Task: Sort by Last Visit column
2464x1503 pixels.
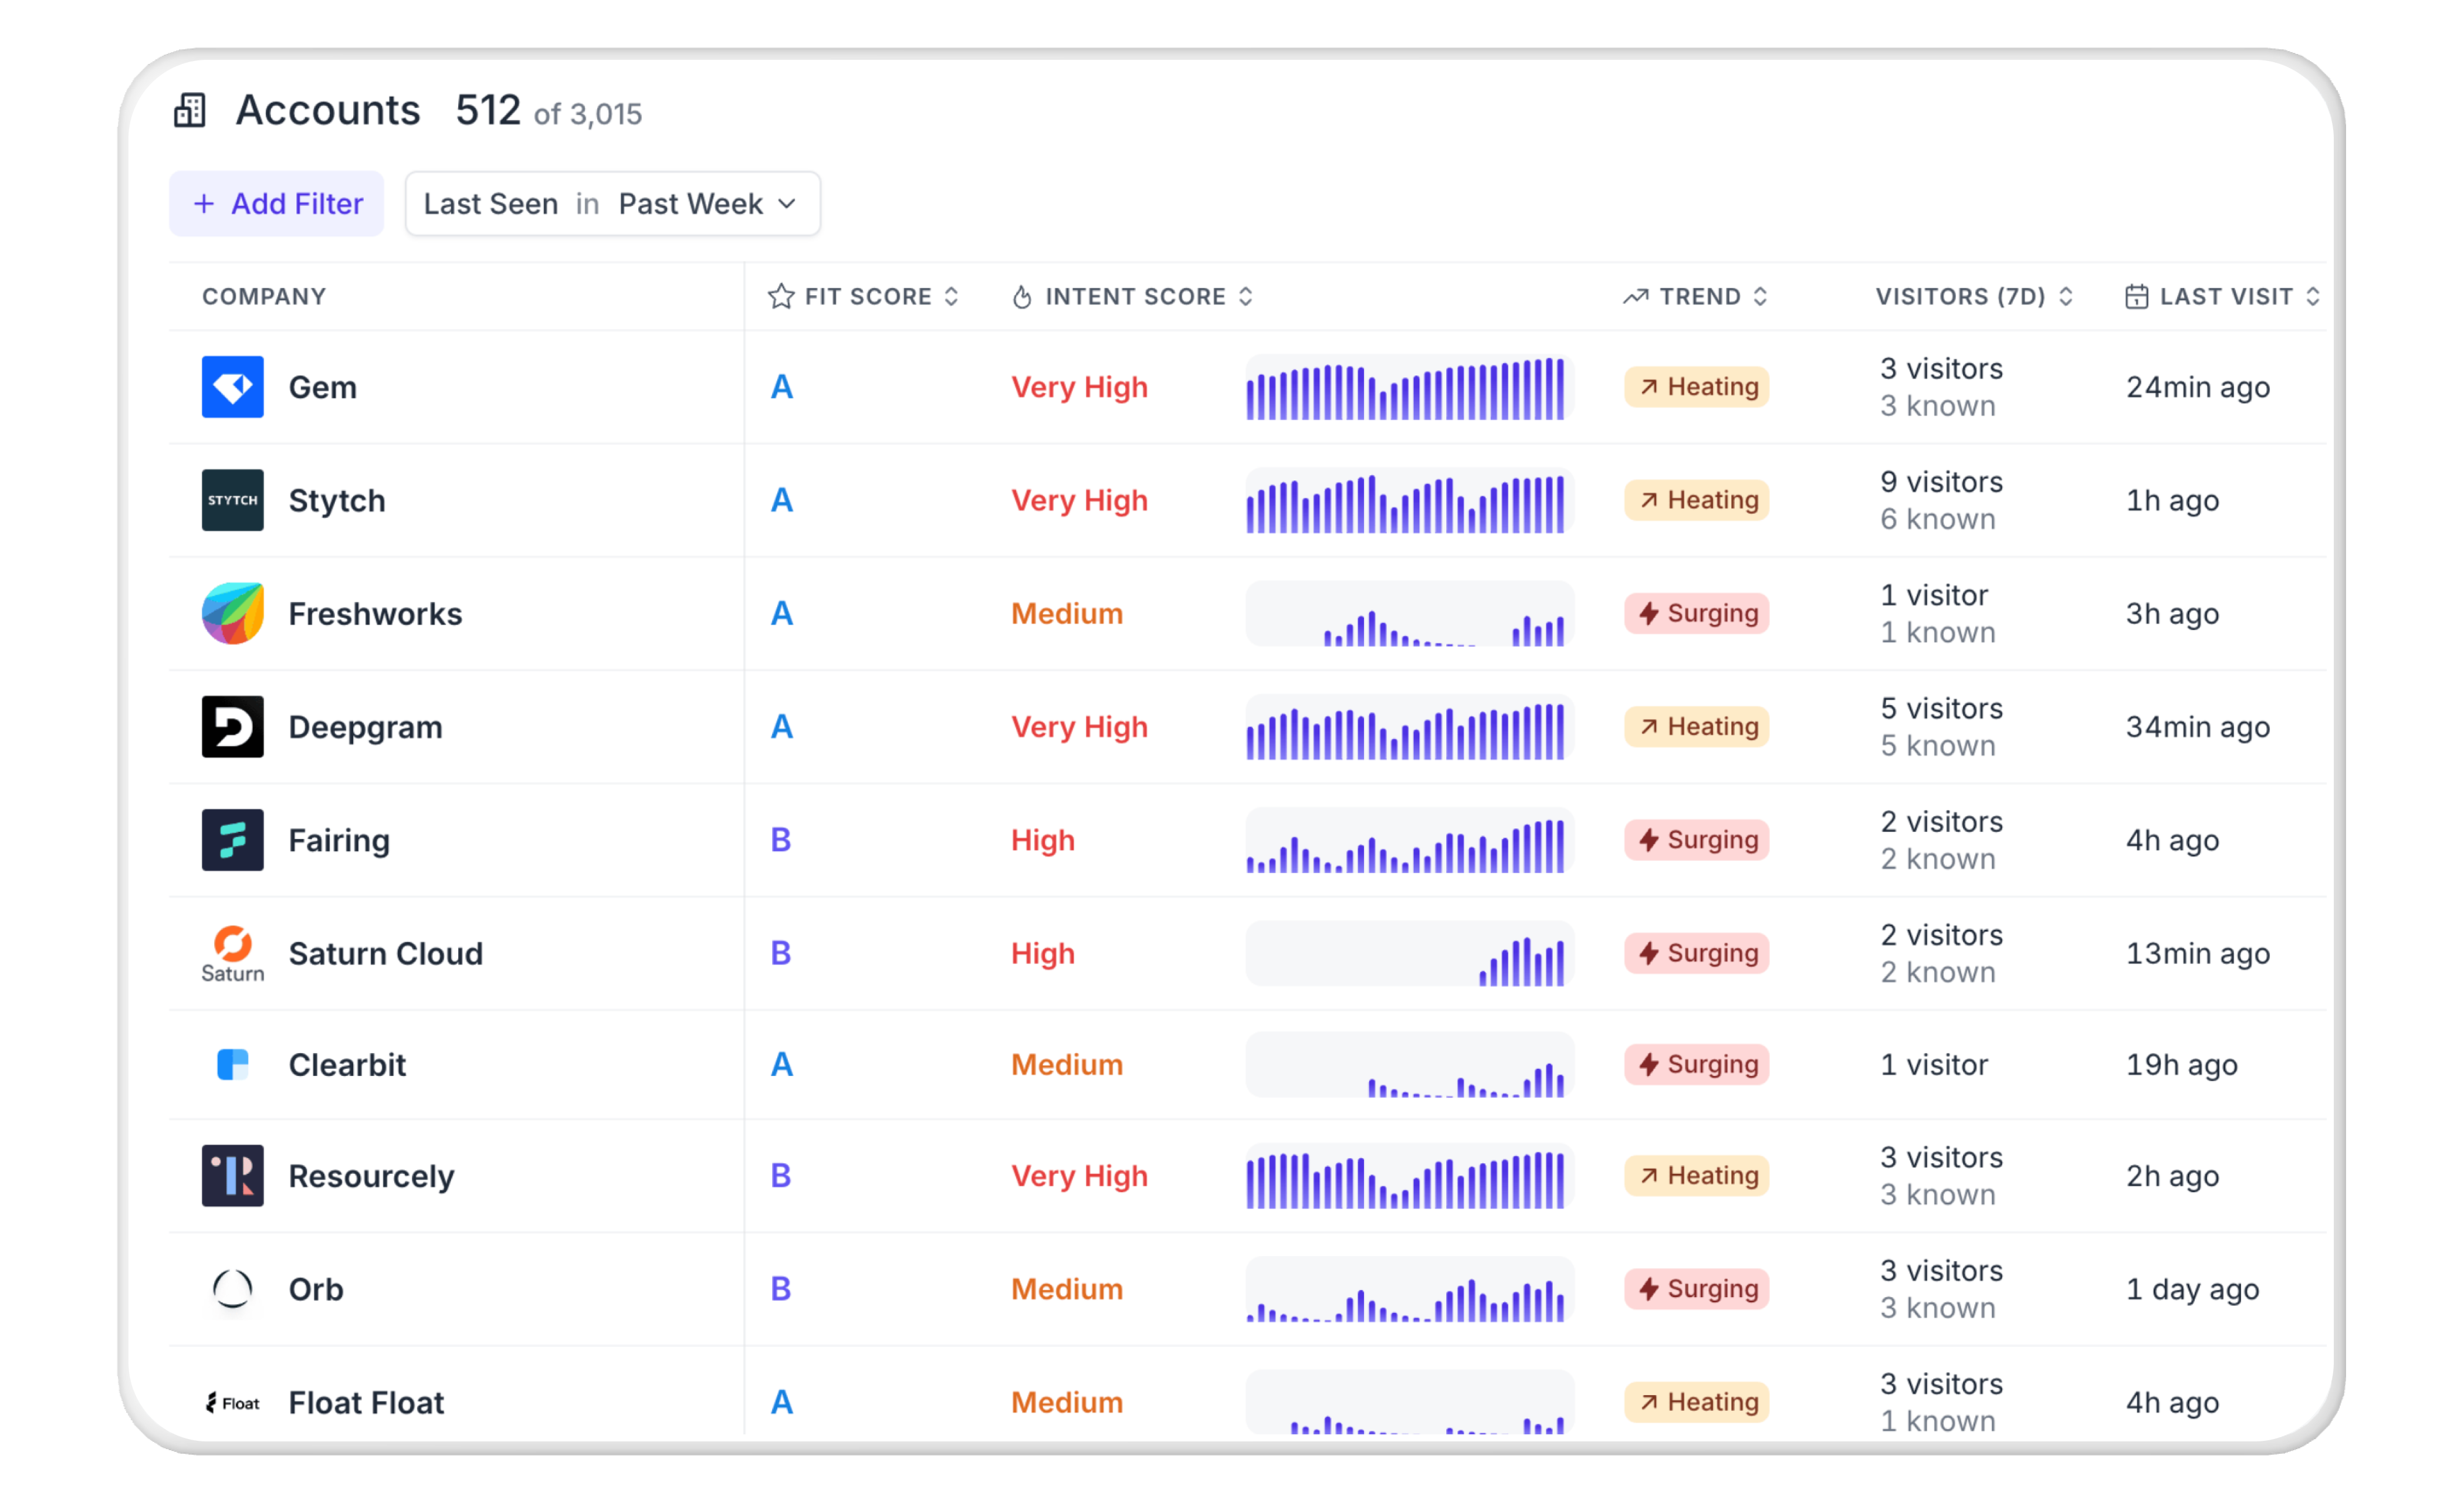Action: [x=2313, y=297]
